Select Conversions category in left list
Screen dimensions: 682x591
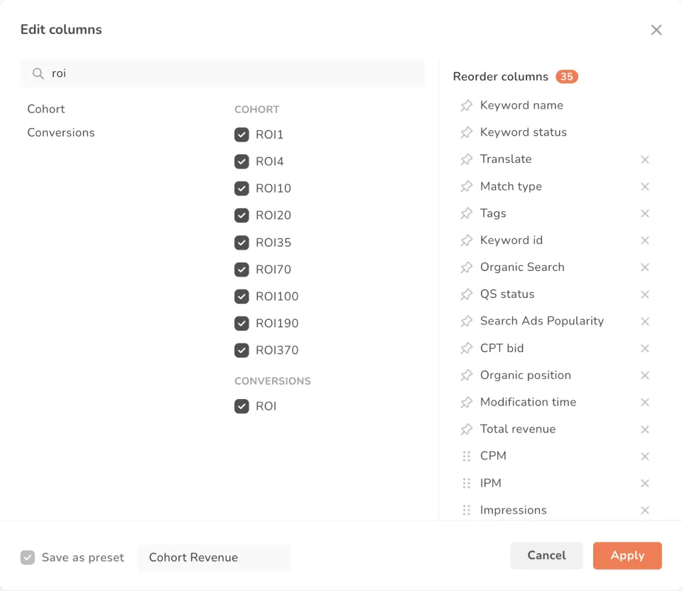tap(61, 132)
